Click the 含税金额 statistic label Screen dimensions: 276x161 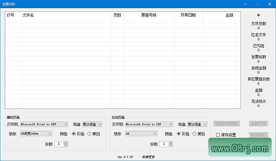click(x=258, y=68)
